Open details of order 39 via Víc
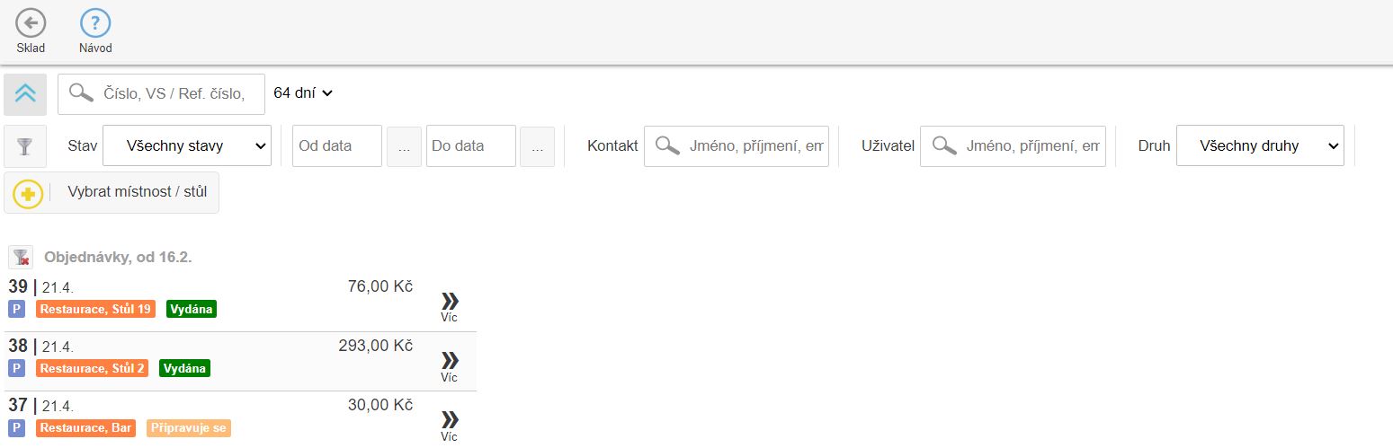Screen dimensions: 1393x448 coord(450,304)
